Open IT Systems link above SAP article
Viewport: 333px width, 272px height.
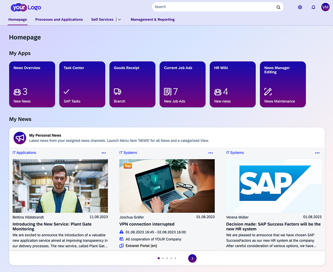pyautogui.click(x=235, y=153)
